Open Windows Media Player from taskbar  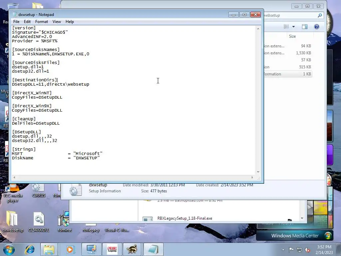click(x=70, y=249)
